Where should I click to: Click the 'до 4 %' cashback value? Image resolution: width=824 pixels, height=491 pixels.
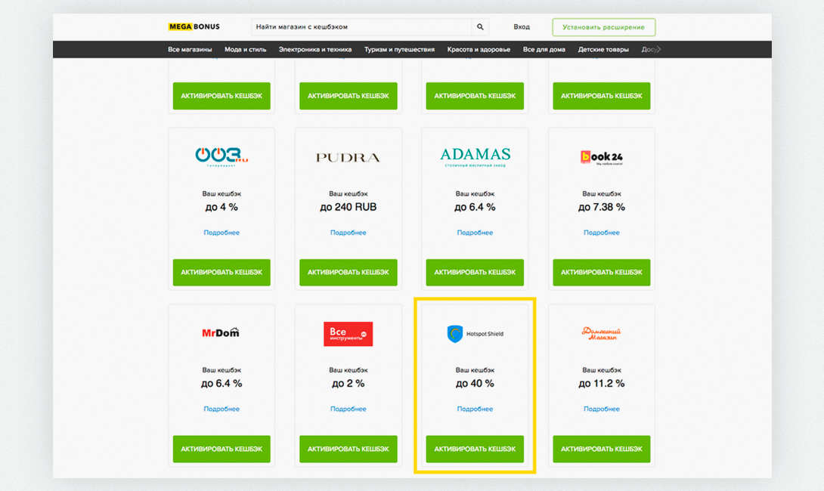(x=221, y=208)
